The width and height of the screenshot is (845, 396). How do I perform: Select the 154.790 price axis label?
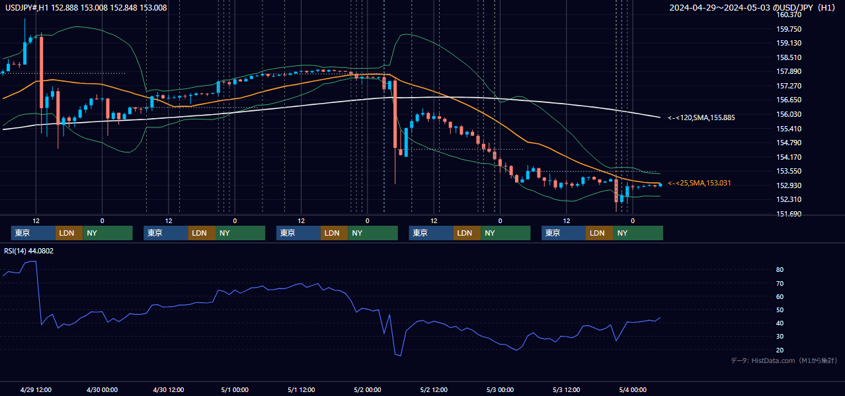789,143
